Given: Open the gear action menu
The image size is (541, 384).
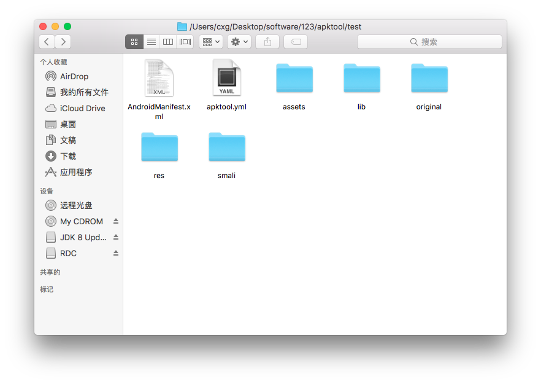Looking at the screenshot, I should point(239,42).
